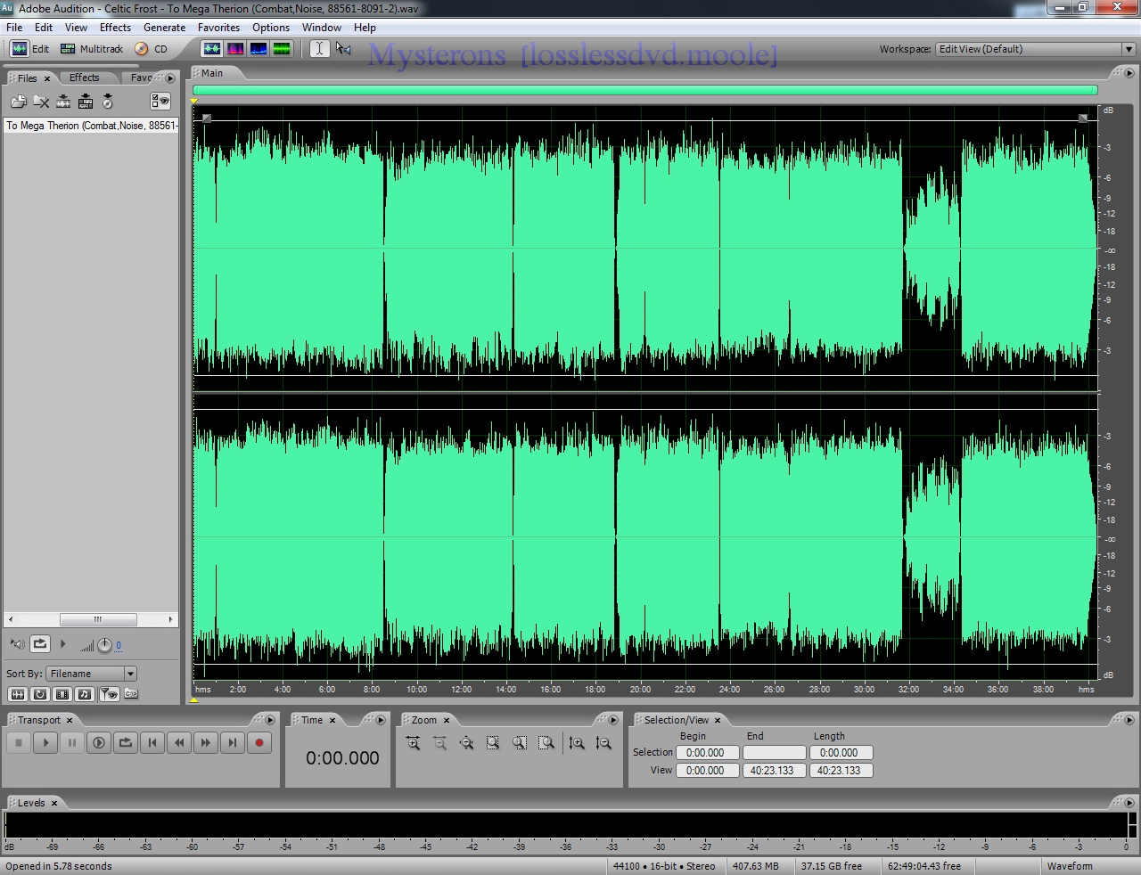This screenshot has height=875, width=1141.
Task: Click the red Record button
Action: click(x=259, y=742)
